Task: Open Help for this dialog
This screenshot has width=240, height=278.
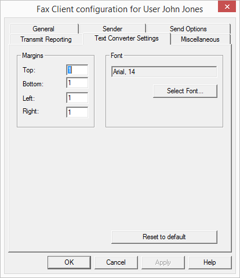Action: coord(210,262)
